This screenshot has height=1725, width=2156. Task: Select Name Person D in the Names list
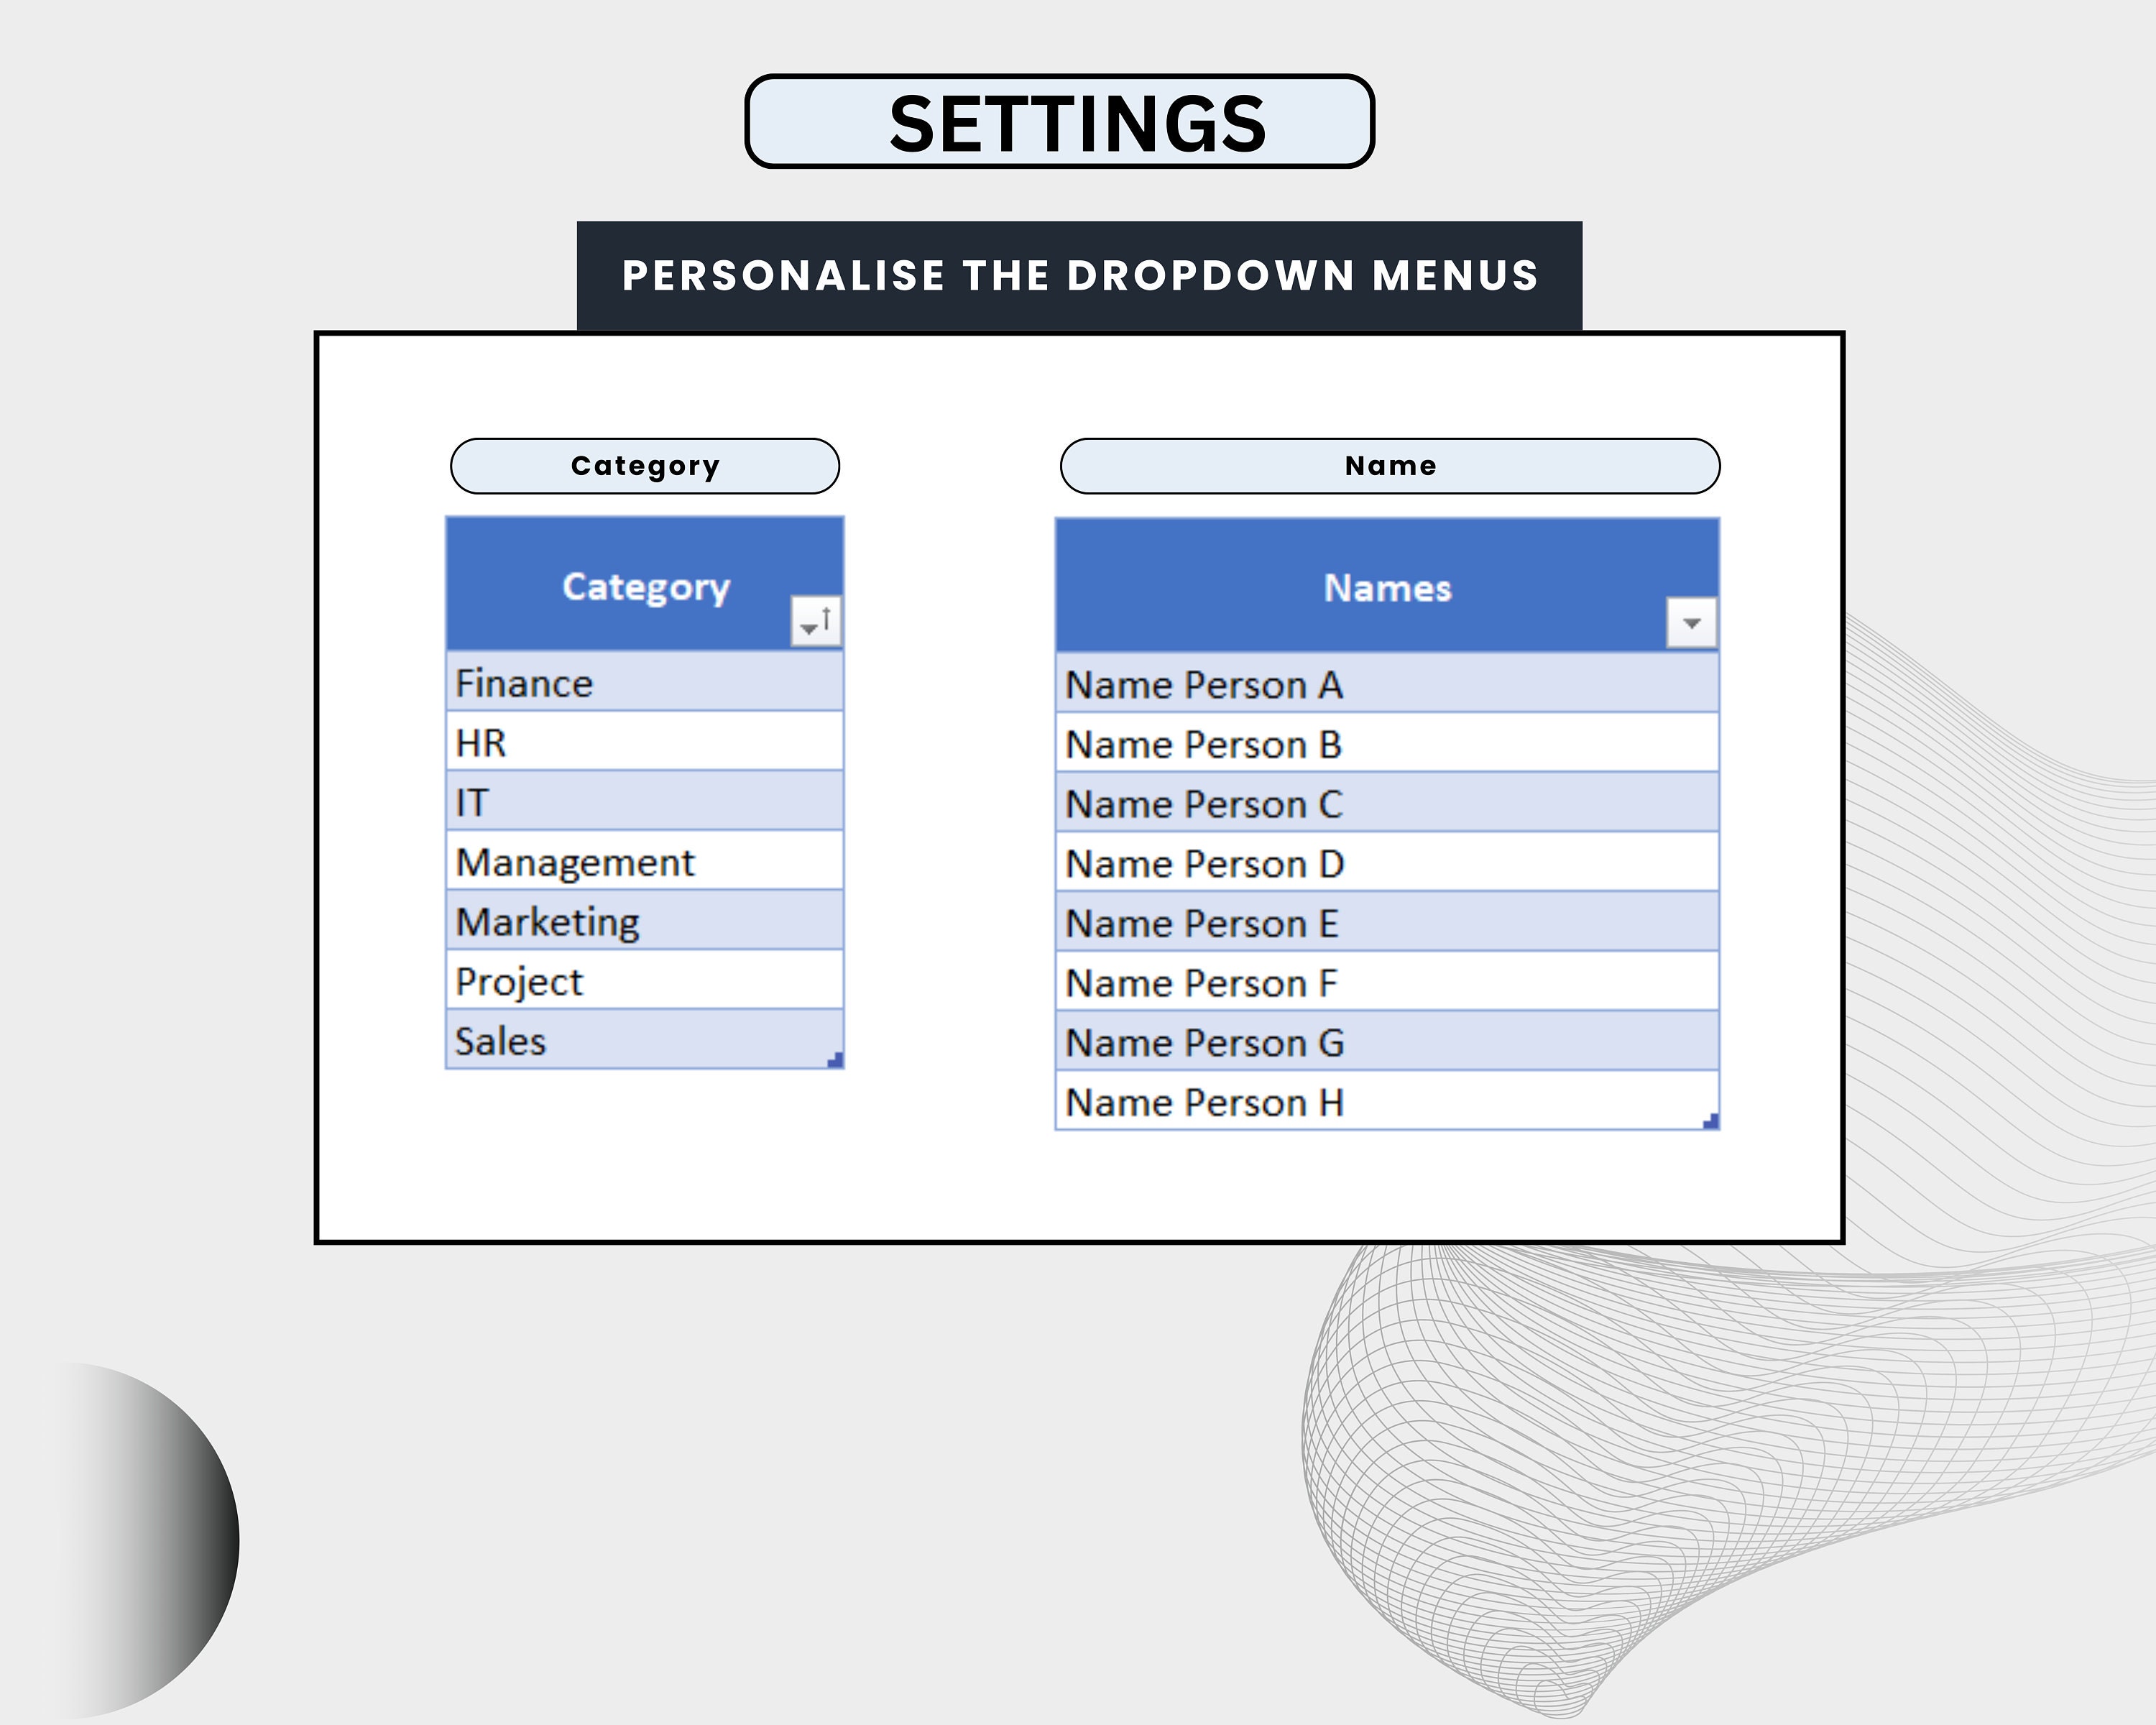pos(1385,863)
